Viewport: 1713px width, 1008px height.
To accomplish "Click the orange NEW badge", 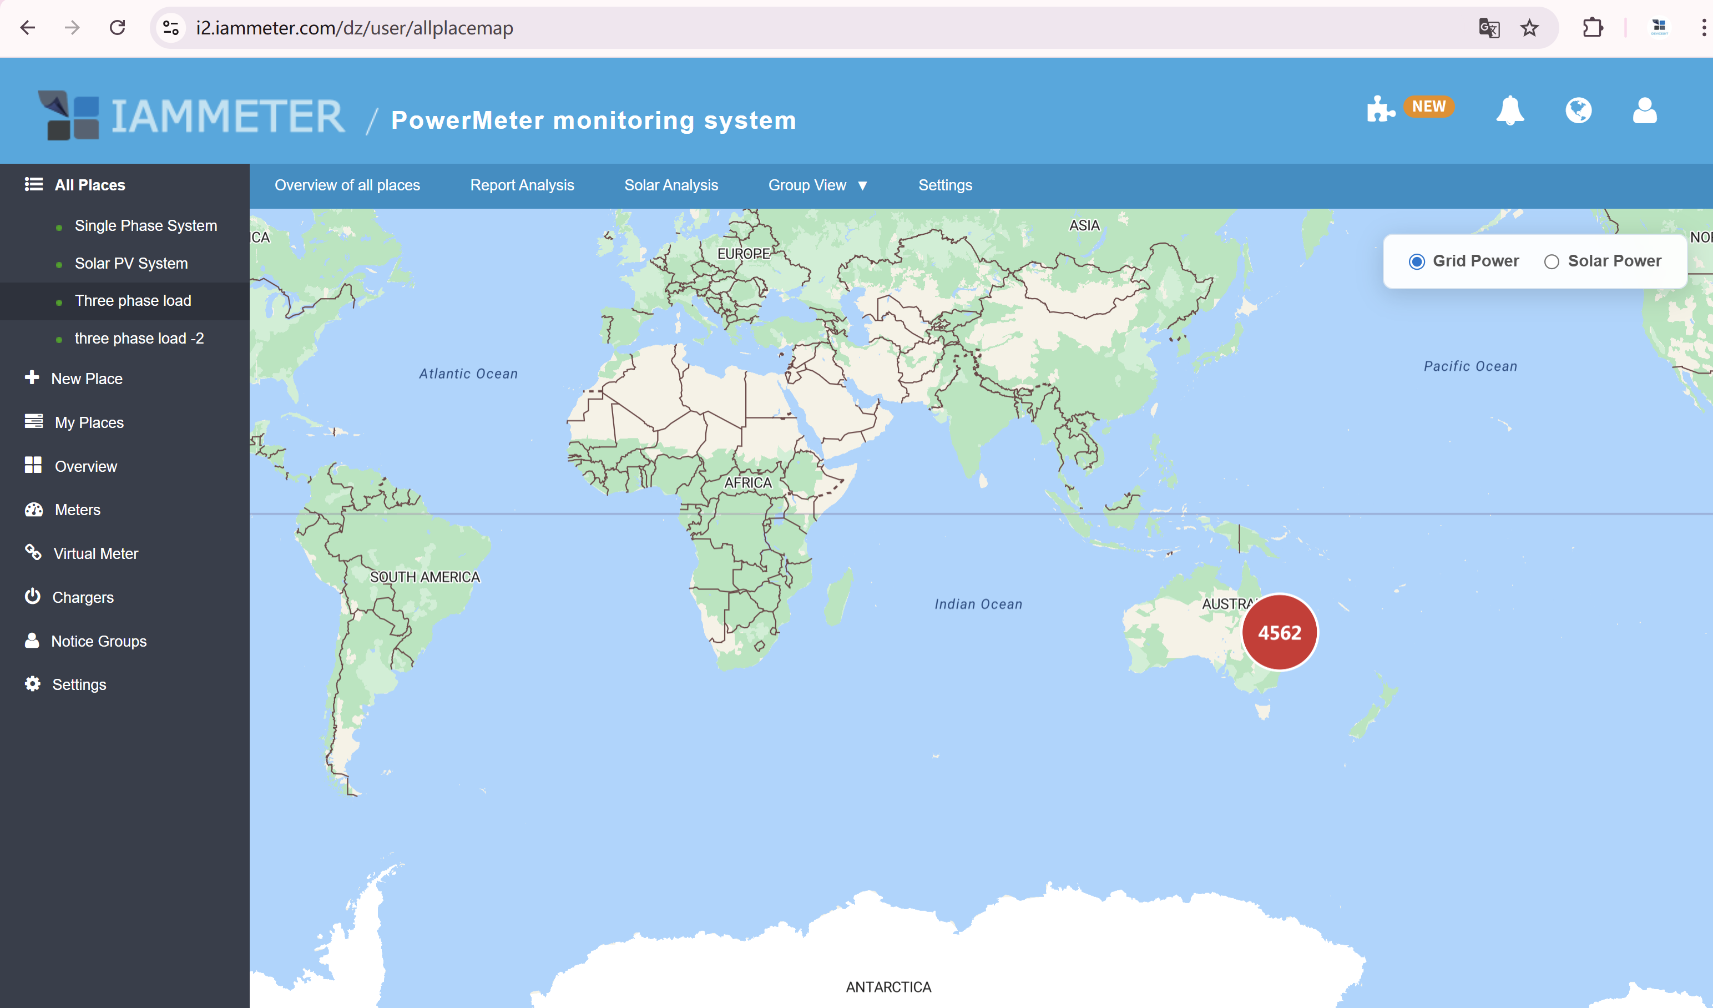I will coord(1428,107).
